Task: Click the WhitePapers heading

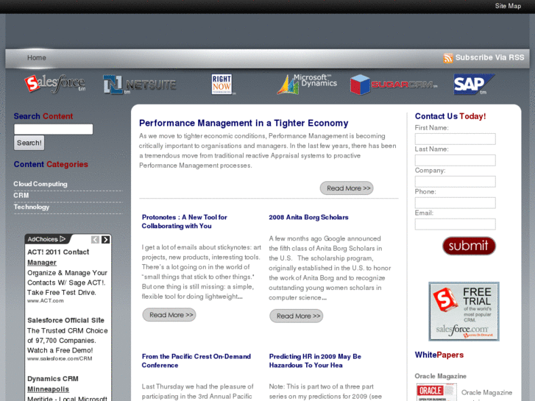Action: 439,355
